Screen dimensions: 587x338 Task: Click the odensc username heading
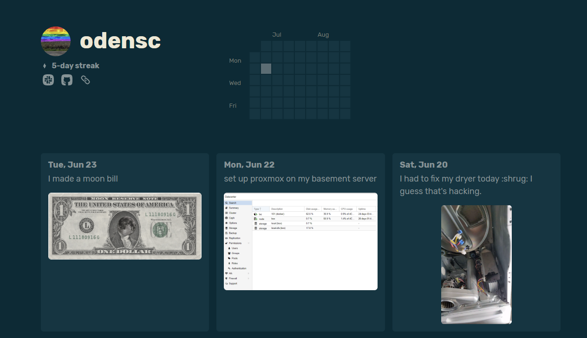[x=120, y=41]
